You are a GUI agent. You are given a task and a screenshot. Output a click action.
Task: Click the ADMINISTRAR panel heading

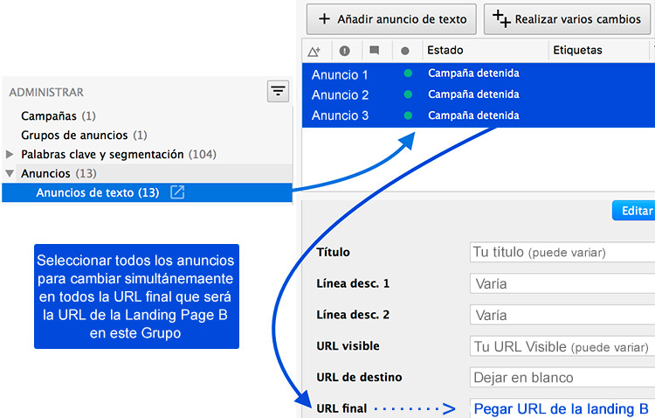[46, 93]
